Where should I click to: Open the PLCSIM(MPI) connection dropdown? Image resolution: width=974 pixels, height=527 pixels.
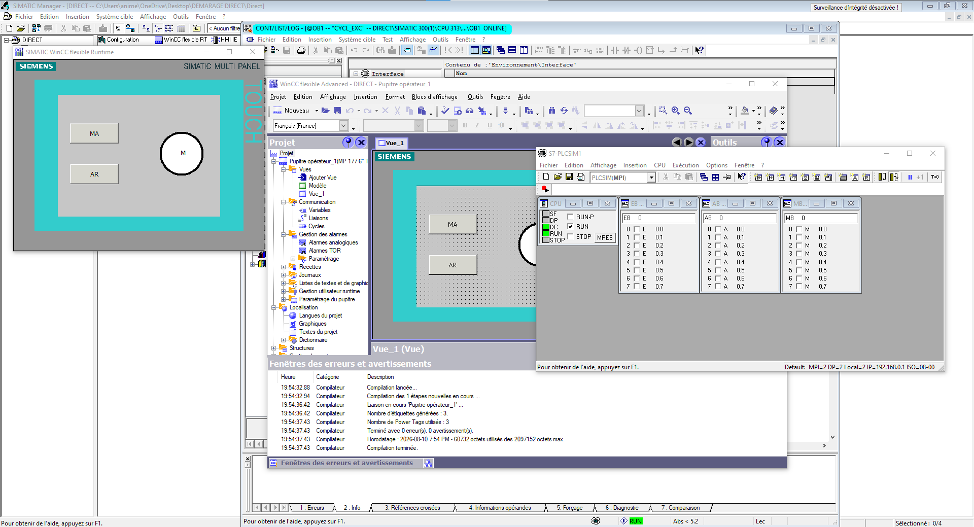coord(651,178)
